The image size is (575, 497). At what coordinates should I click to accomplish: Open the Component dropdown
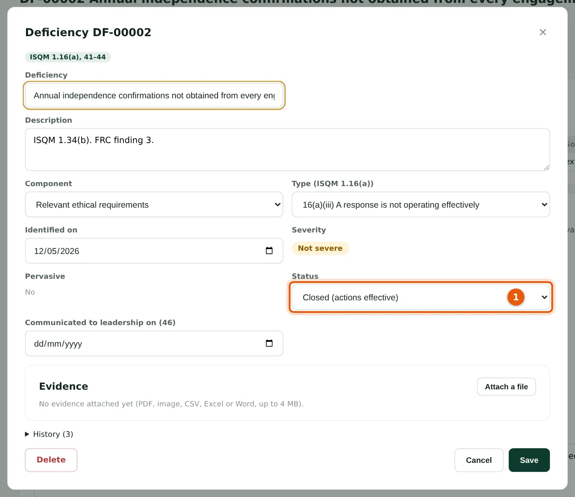(154, 204)
